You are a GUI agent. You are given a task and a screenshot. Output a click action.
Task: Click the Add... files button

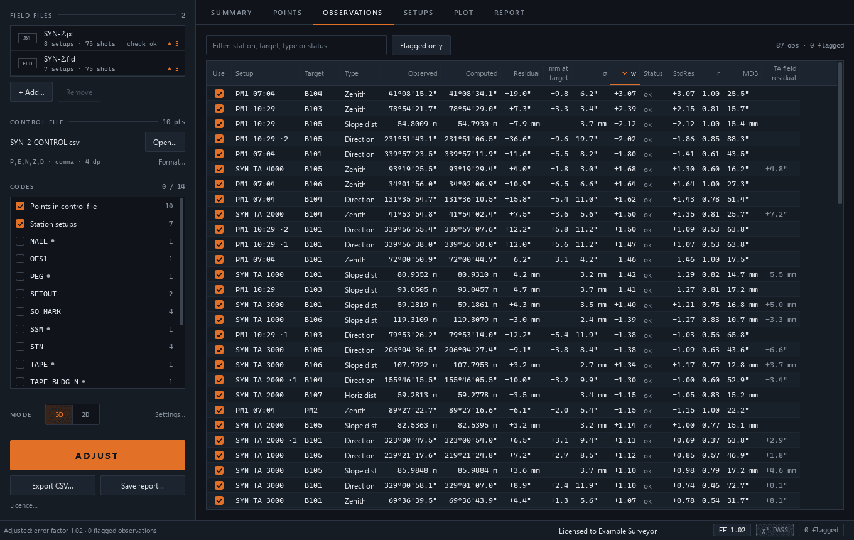[x=31, y=92]
